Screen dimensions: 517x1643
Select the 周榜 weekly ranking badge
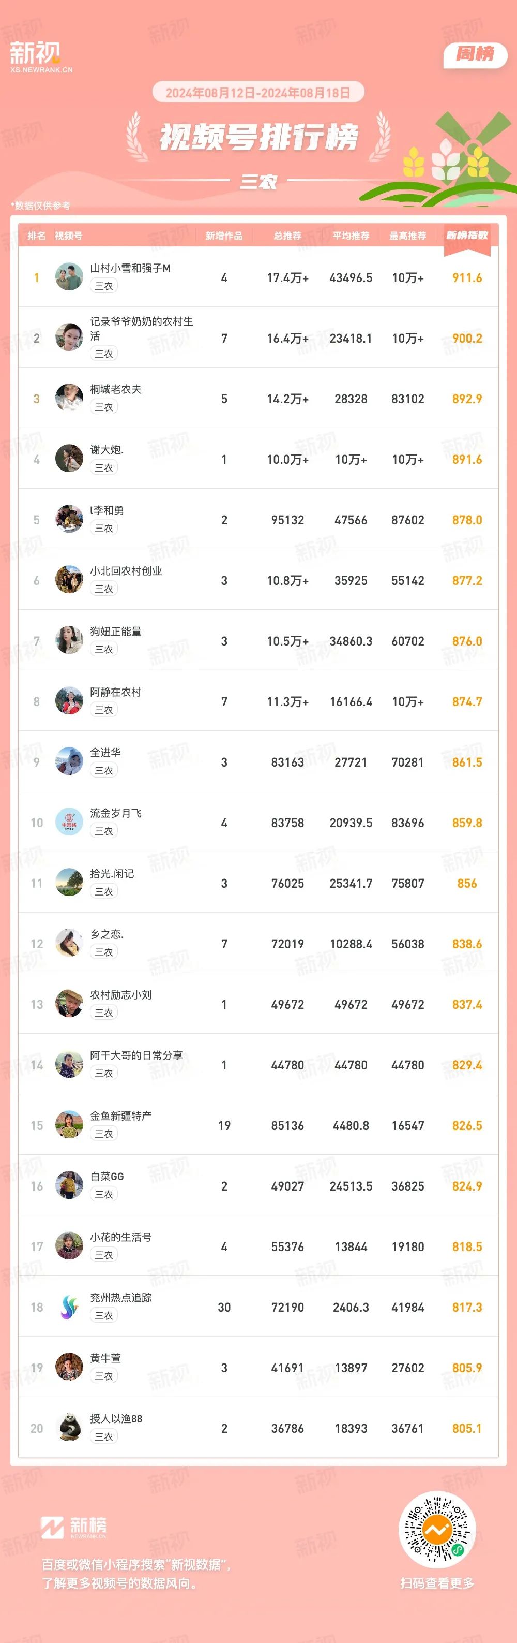pyautogui.click(x=475, y=54)
